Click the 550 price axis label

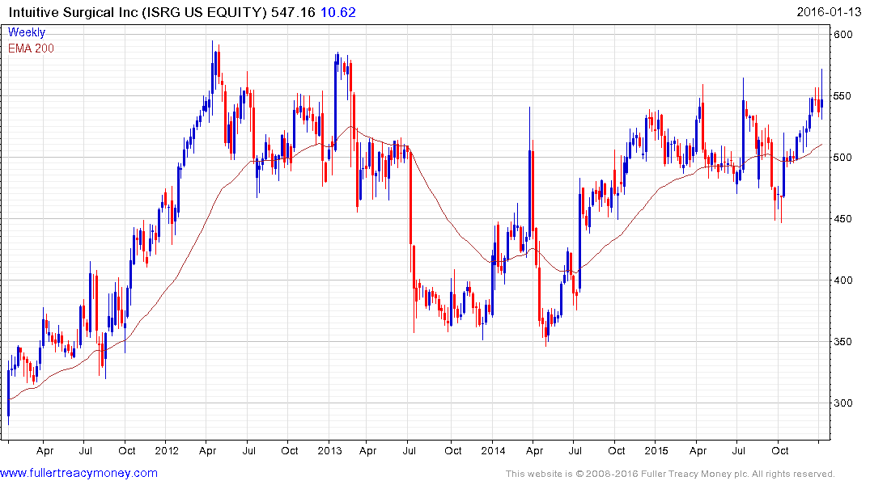[842, 96]
